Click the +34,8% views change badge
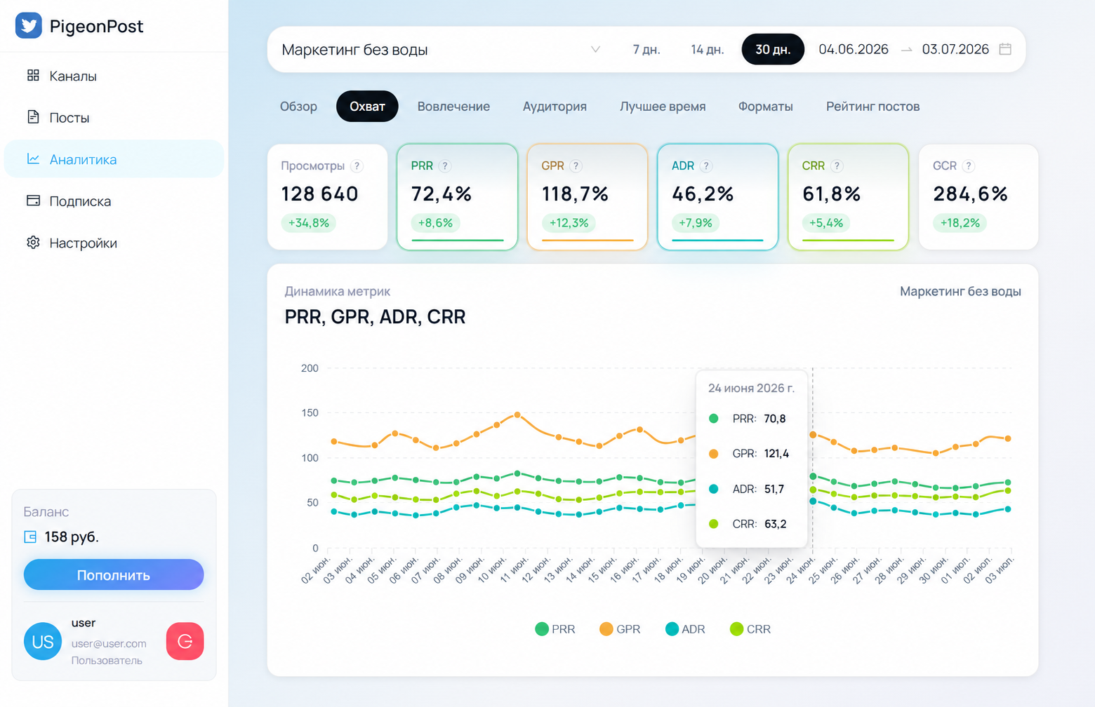 tap(309, 223)
